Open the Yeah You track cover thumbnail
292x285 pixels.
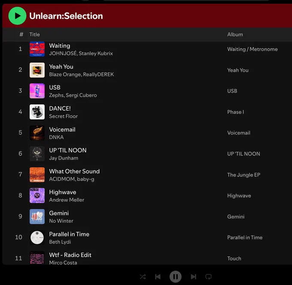click(x=37, y=70)
